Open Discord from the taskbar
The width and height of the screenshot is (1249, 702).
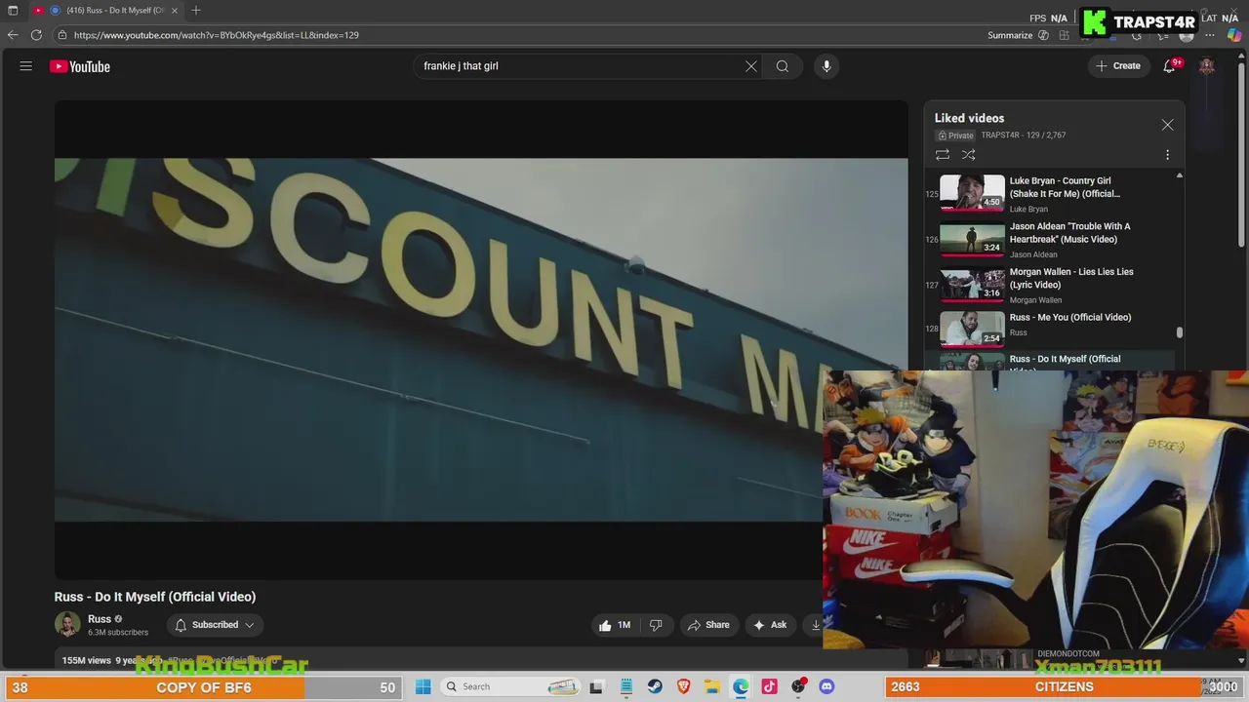(826, 686)
